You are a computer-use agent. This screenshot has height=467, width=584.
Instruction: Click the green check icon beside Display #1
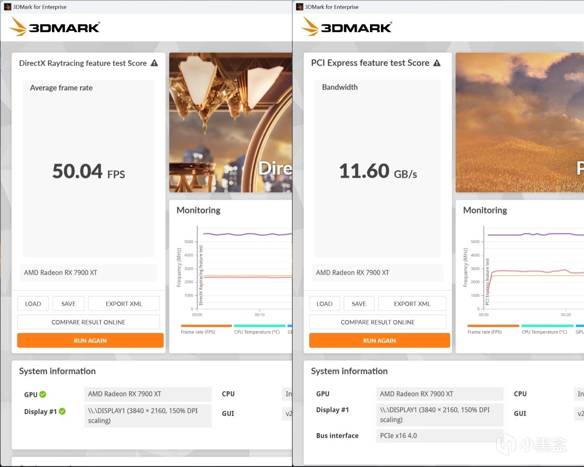pos(62,411)
